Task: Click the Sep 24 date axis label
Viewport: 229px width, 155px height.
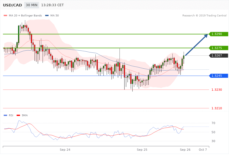Action: 65,150
